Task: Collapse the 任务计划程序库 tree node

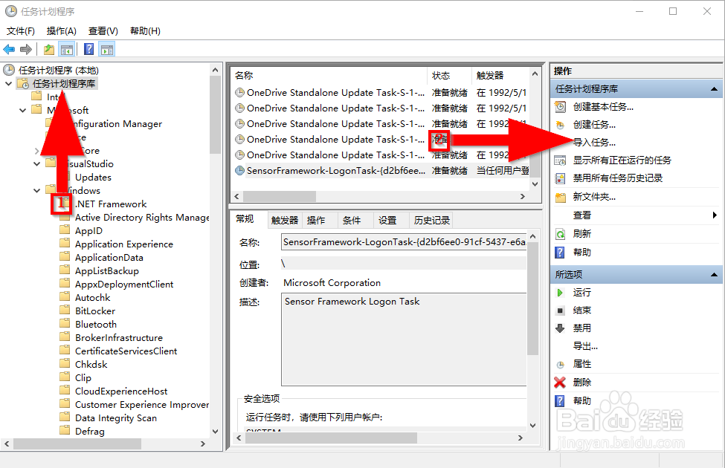Action: 9,84
